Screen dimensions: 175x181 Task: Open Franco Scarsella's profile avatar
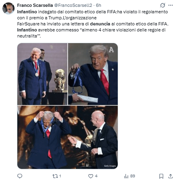coord(8,8)
